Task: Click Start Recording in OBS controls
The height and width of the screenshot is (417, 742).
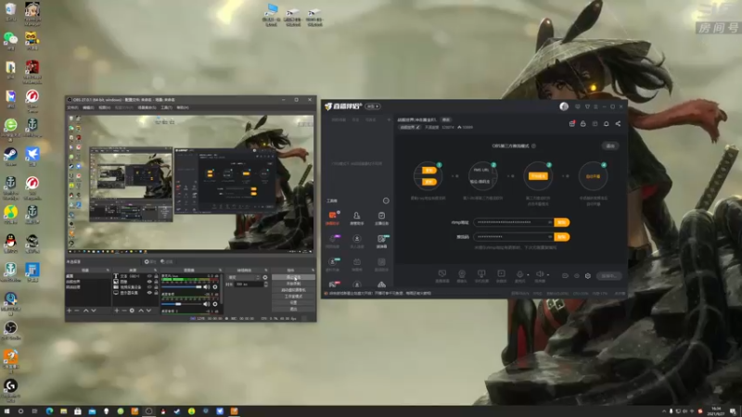Action: tap(293, 284)
